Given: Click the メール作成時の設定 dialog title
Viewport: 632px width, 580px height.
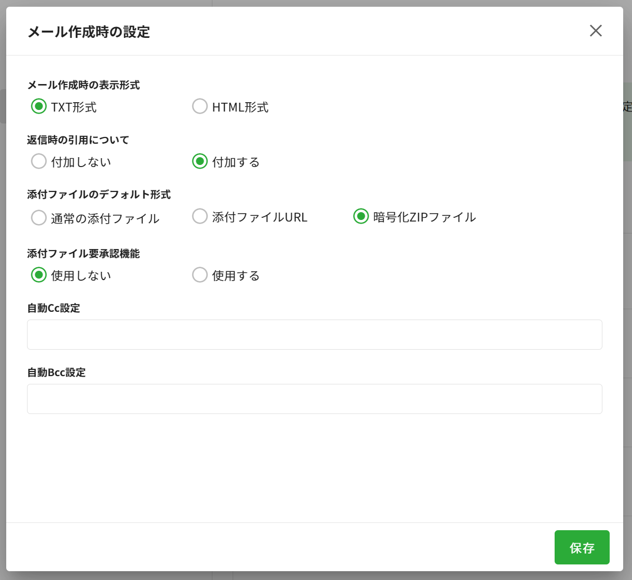Looking at the screenshot, I should tap(89, 32).
